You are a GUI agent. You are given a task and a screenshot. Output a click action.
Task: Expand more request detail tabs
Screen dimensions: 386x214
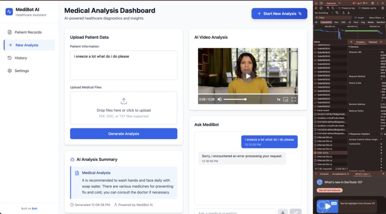click(x=381, y=42)
